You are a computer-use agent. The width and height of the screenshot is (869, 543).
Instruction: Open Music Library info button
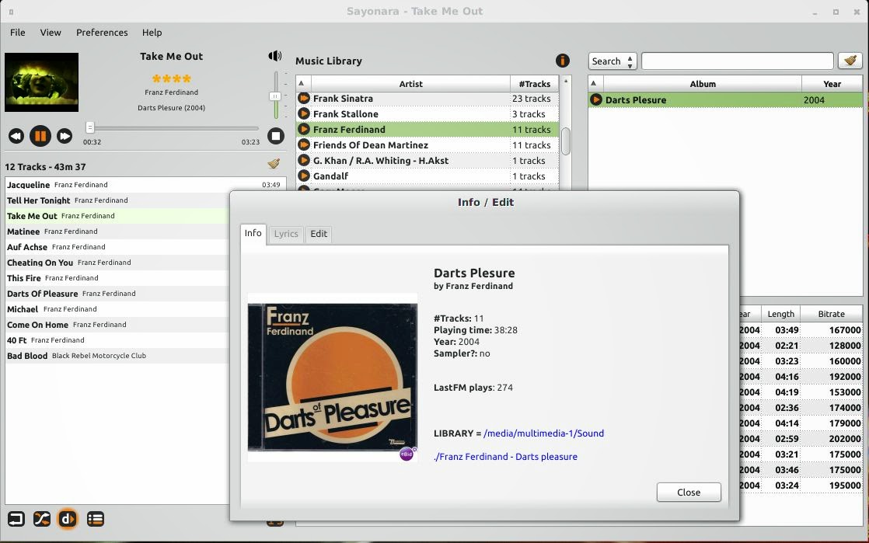click(x=563, y=61)
